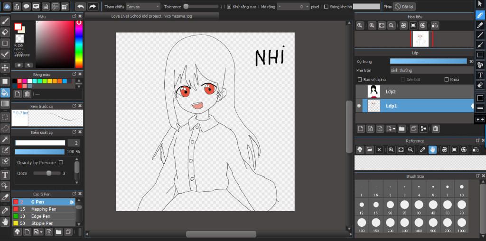Undock the Bảng màu palette panel
Screen dimensions: 486x241
pos(74,74)
